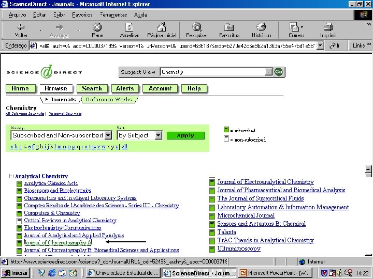This screenshot has width=373, height=279.
Task: Click the green Go button icon
Action: pos(279,72)
